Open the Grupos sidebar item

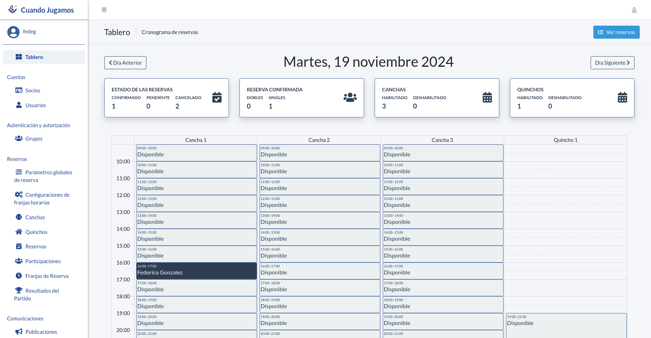tap(34, 139)
